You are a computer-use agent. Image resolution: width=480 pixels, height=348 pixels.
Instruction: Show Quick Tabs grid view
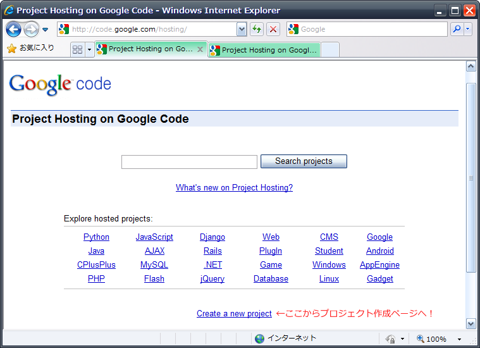(x=77, y=49)
